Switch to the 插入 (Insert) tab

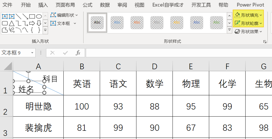43,5
